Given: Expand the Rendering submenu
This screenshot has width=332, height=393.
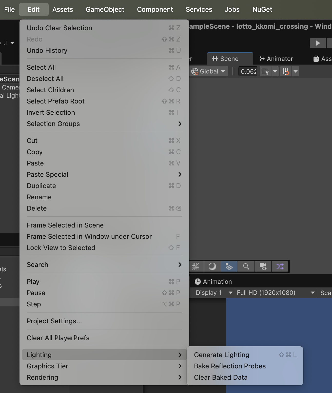Looking at the screenshot, I should coord(104,377).
